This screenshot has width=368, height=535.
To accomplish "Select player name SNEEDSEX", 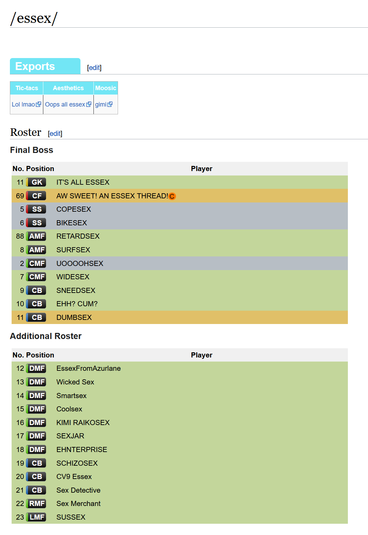I will coord(76,291).
